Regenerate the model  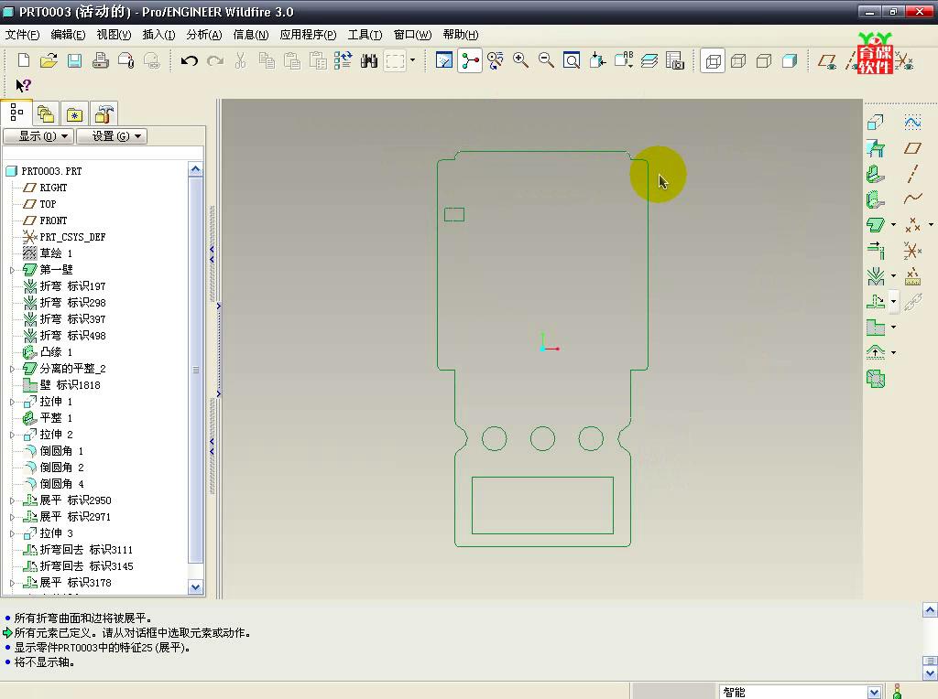[x=343, y=60]
